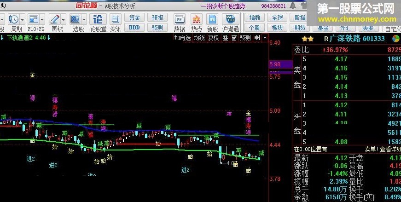Click the 卖单!查看详细 link
The height and width of the screenshot is (202, 401).
tap(383, 149)
